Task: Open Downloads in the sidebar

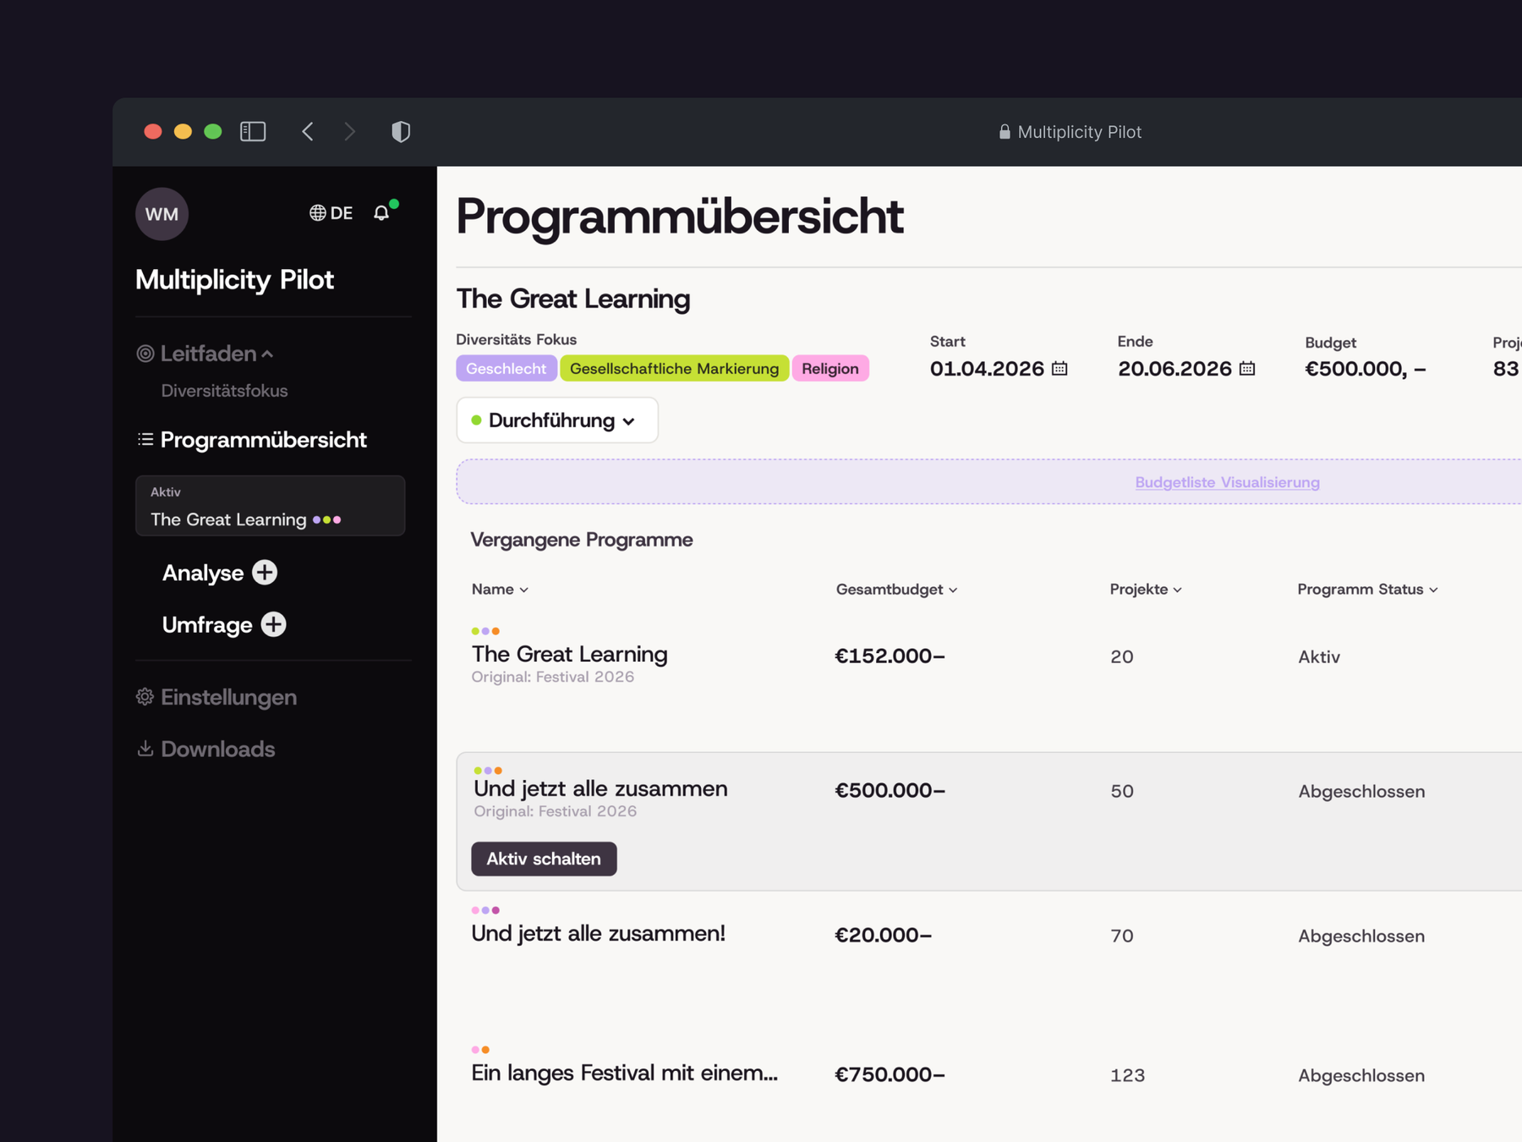Action: [x=218, y=749]
